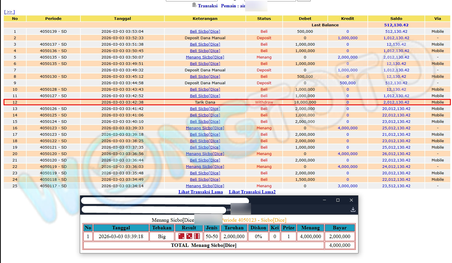Maximize the Menang Sicbo popup window

(338, 200)
